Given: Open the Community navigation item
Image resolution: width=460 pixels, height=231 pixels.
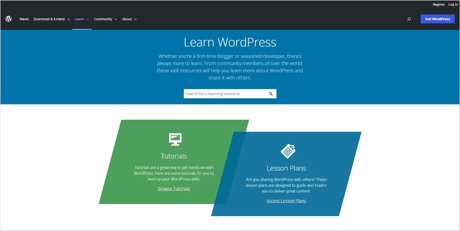Looking at the screenshot, I should (x=103, y=19).
